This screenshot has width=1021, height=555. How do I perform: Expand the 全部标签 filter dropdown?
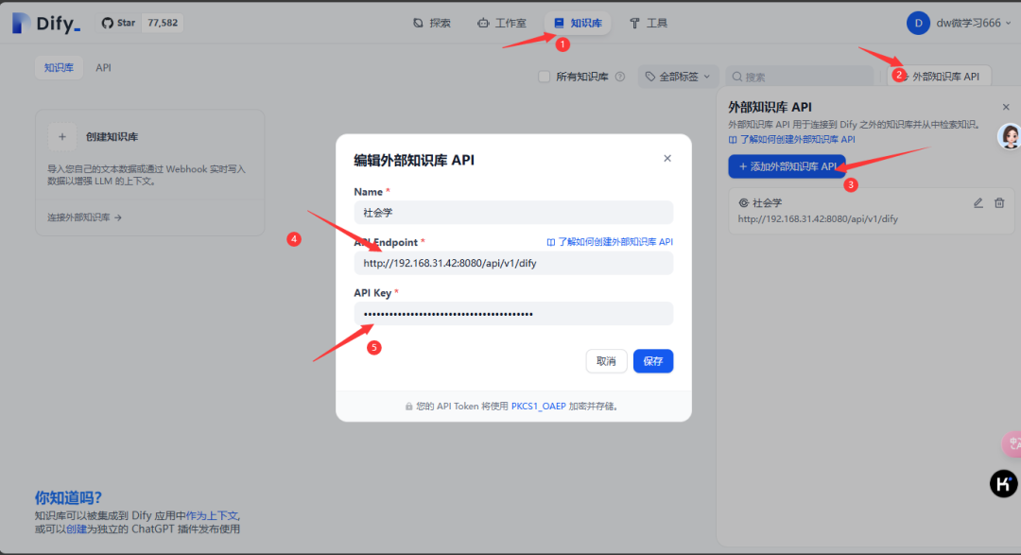[x=677, y=77]
